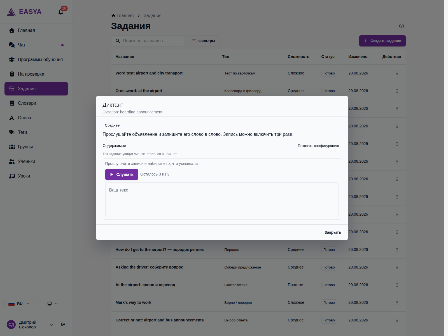Click the home icon in breadcrumb
The width and height of the screenshot is (448, 336).
tap(113, 16)
